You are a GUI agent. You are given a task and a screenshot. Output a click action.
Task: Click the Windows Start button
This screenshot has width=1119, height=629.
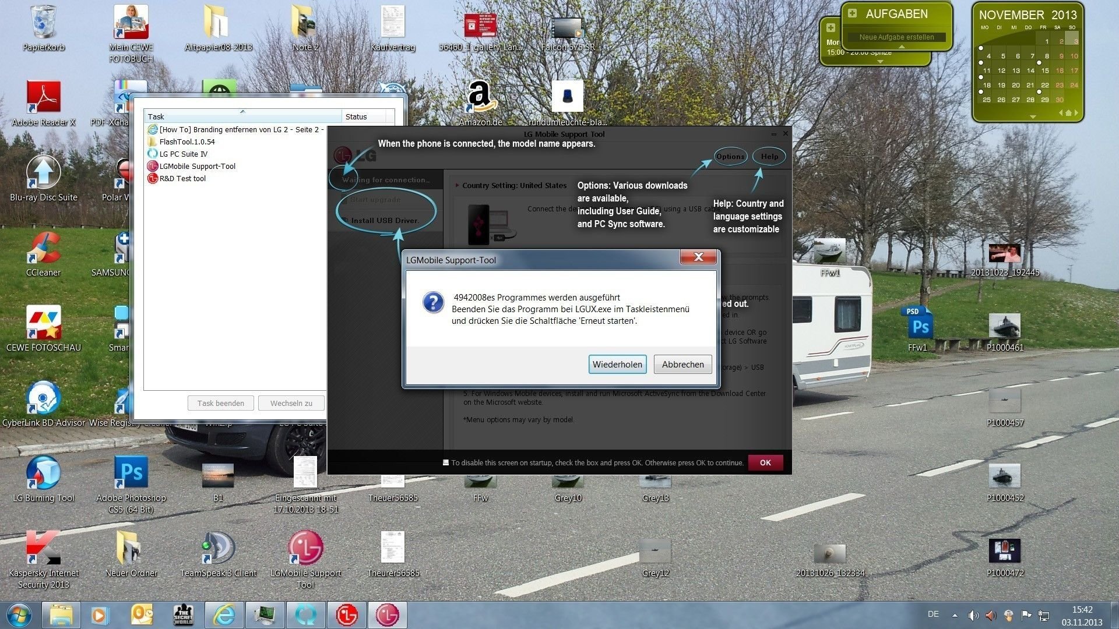19,615
